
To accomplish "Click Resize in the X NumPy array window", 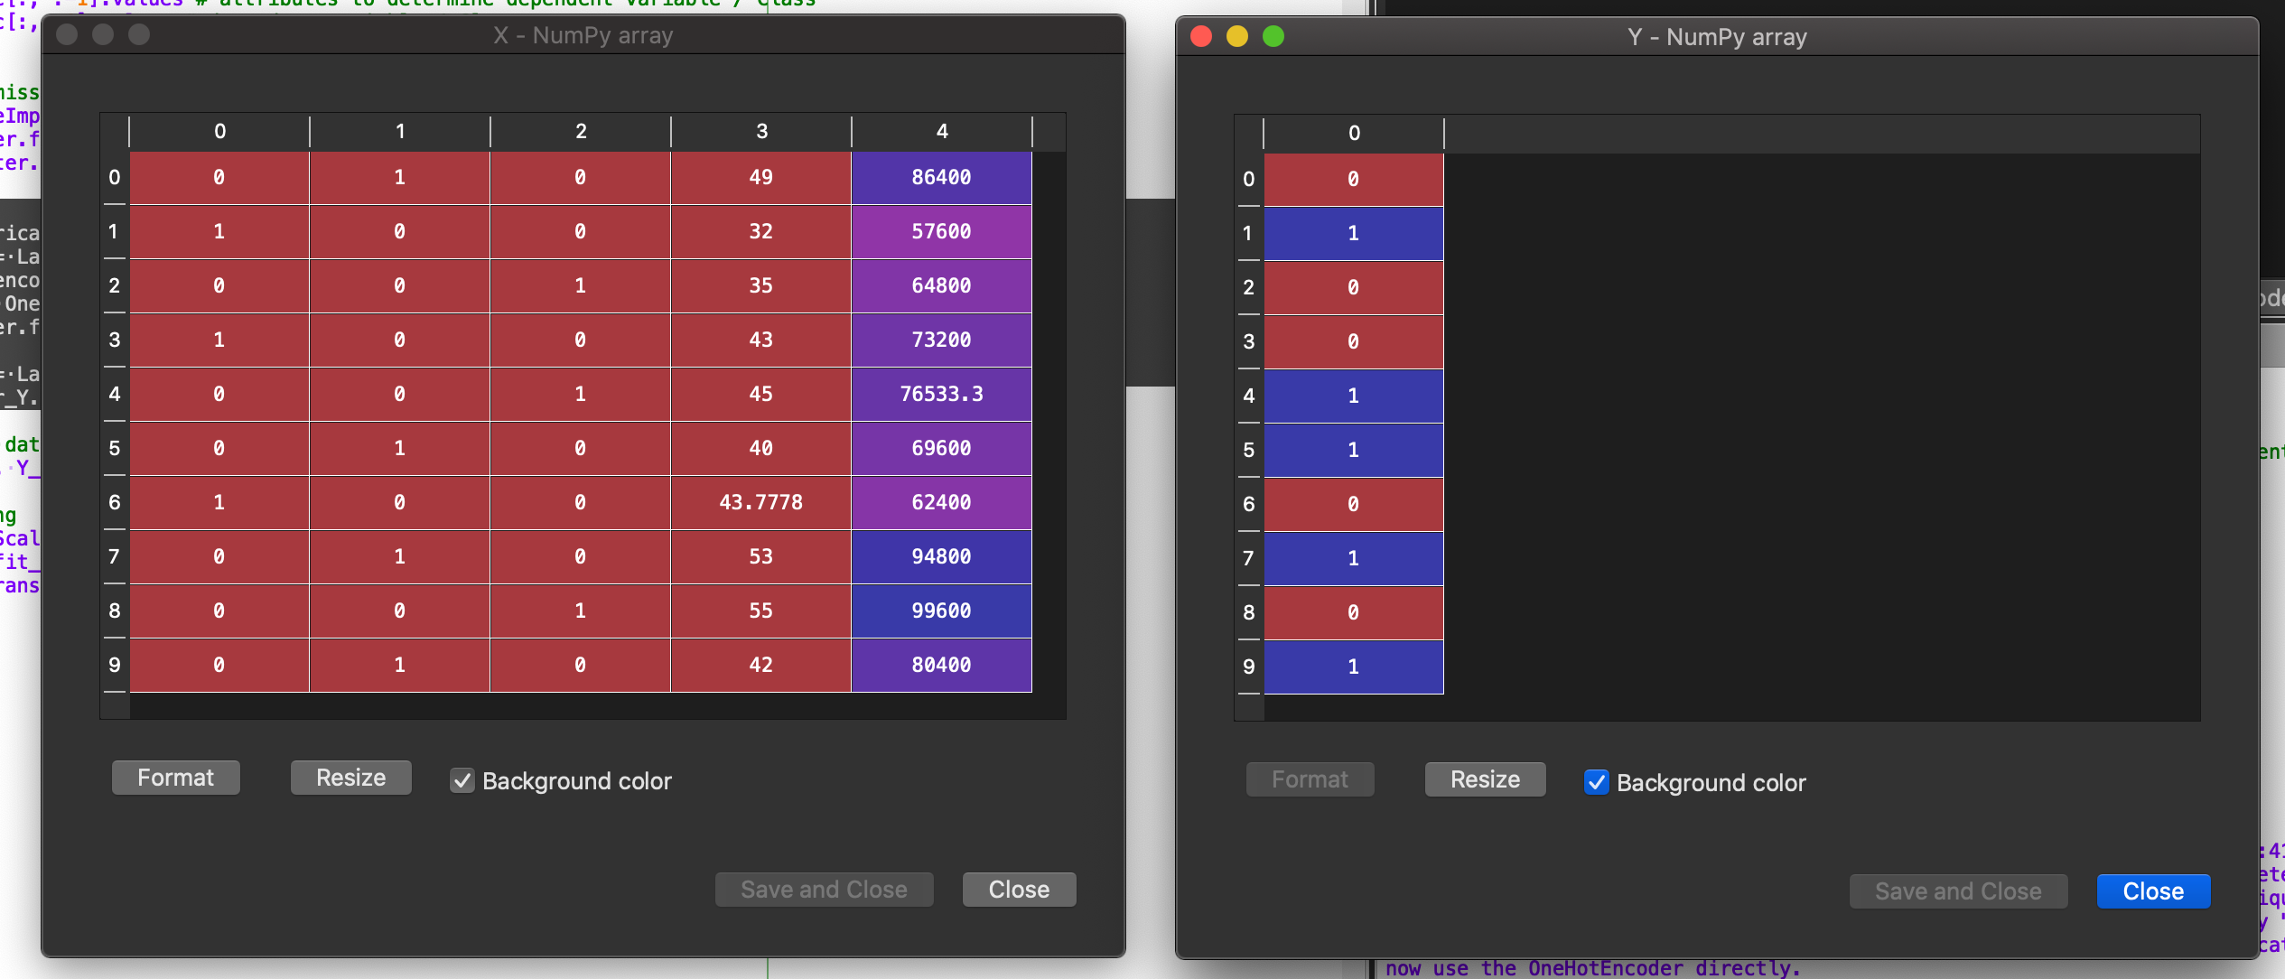I will [350, 777].
